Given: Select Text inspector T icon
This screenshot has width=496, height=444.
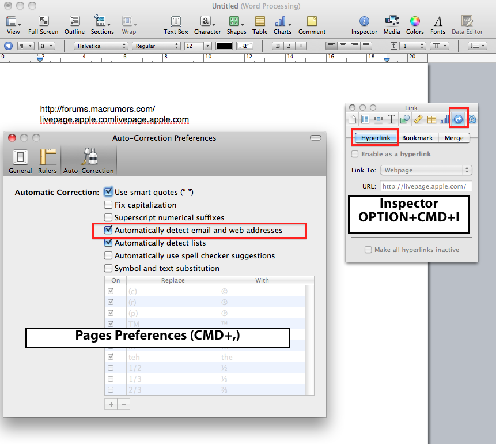Looking at the screenshot, I should tap(391, 119).
